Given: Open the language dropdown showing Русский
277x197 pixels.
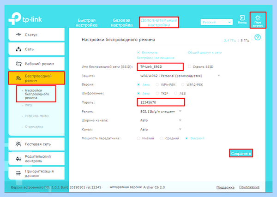Looking at the screenshot, I should point(217,22).
